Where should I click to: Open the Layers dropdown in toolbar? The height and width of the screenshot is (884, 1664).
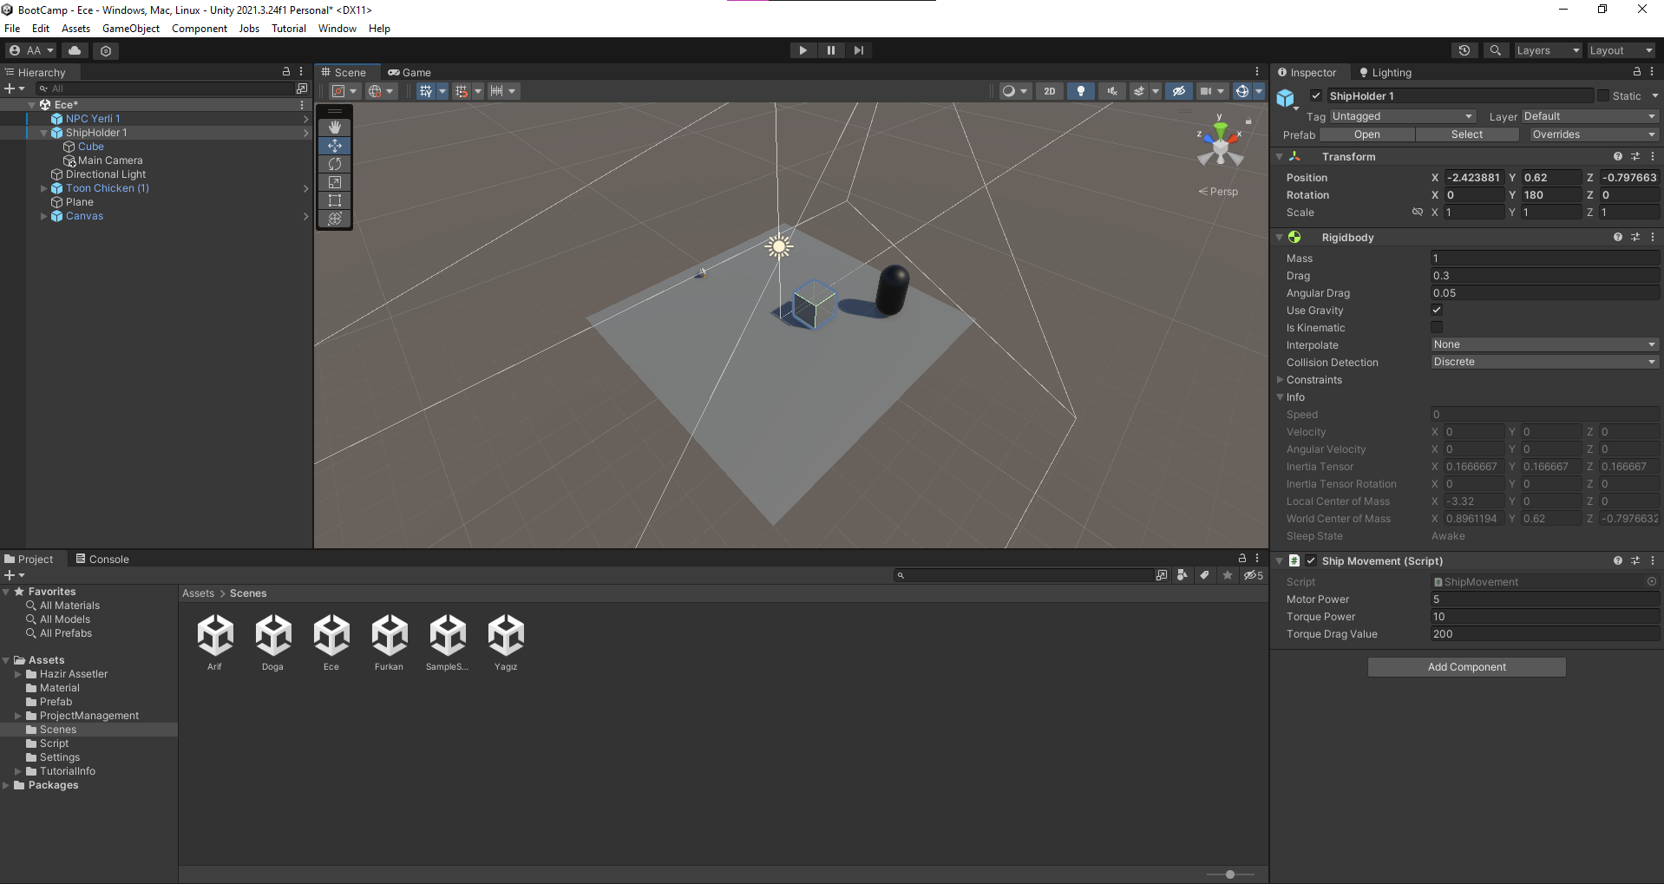click(1548, 50)
